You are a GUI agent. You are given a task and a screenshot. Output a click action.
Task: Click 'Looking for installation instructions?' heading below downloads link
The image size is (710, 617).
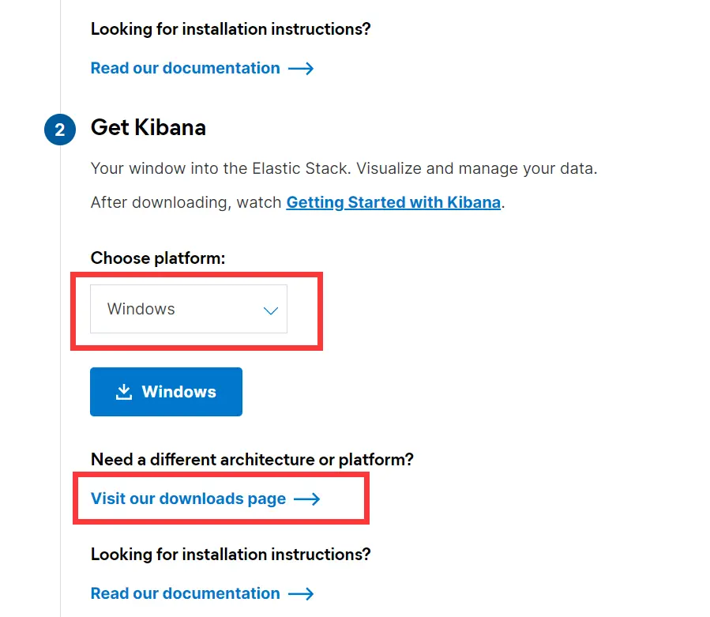(231, 555)
